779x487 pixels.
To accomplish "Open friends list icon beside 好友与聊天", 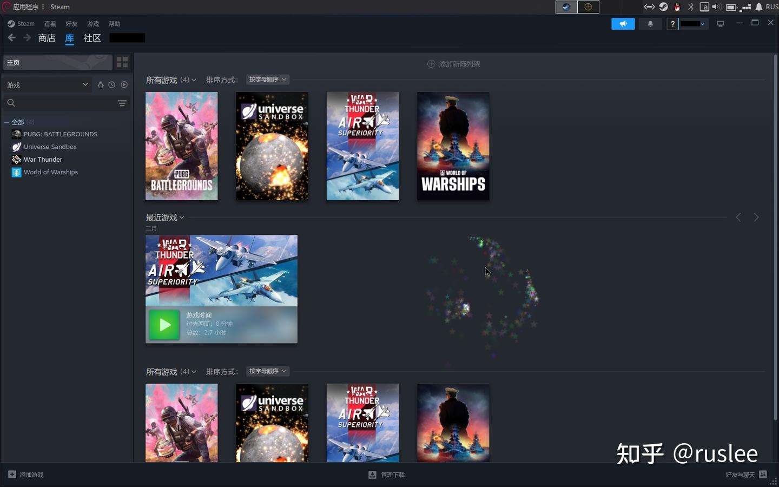I will tap(763, 475).
